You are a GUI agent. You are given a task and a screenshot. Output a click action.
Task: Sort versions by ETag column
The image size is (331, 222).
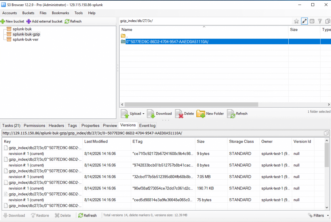click(163, 141)
